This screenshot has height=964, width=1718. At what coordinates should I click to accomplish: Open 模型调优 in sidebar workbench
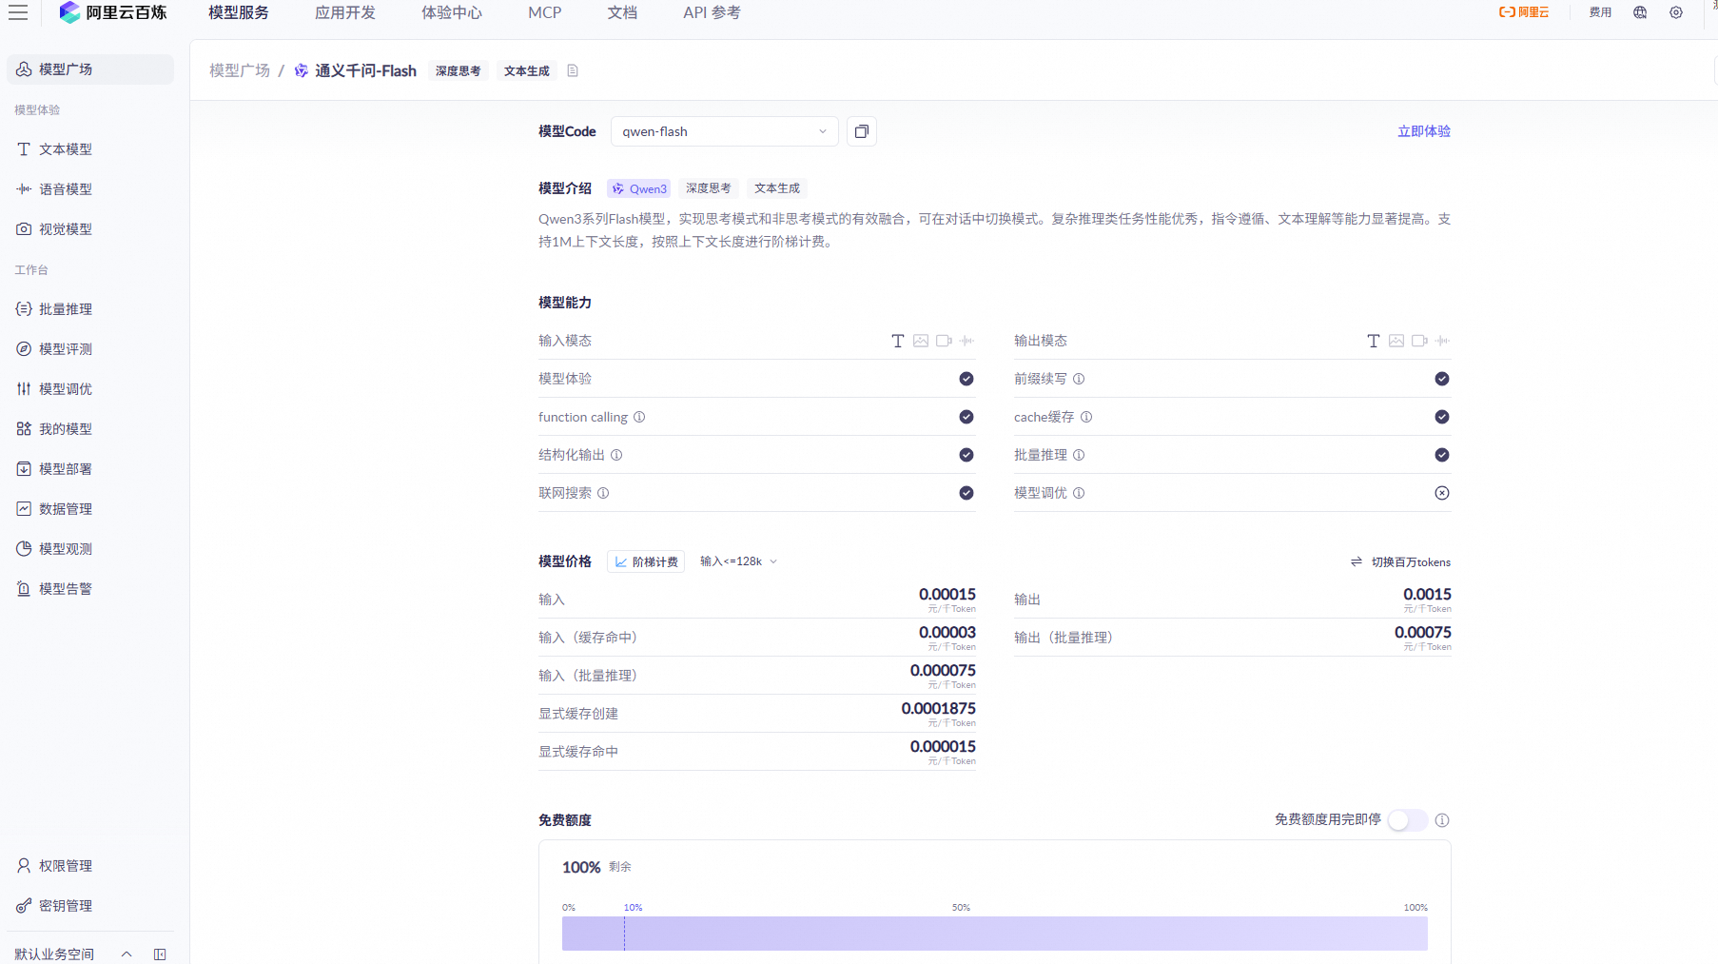[90, 389]
